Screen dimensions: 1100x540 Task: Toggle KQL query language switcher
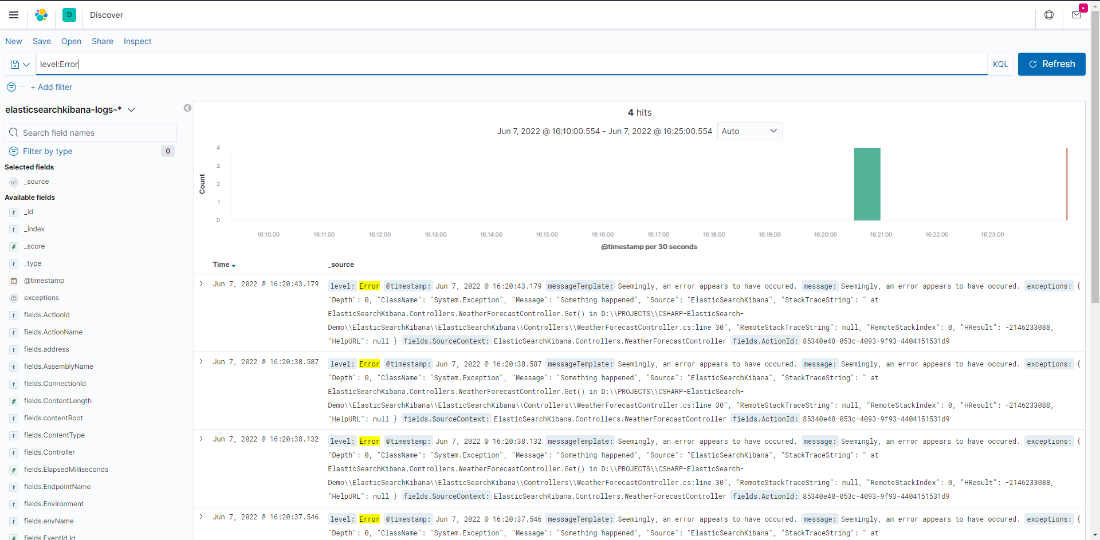[1000, 64]
